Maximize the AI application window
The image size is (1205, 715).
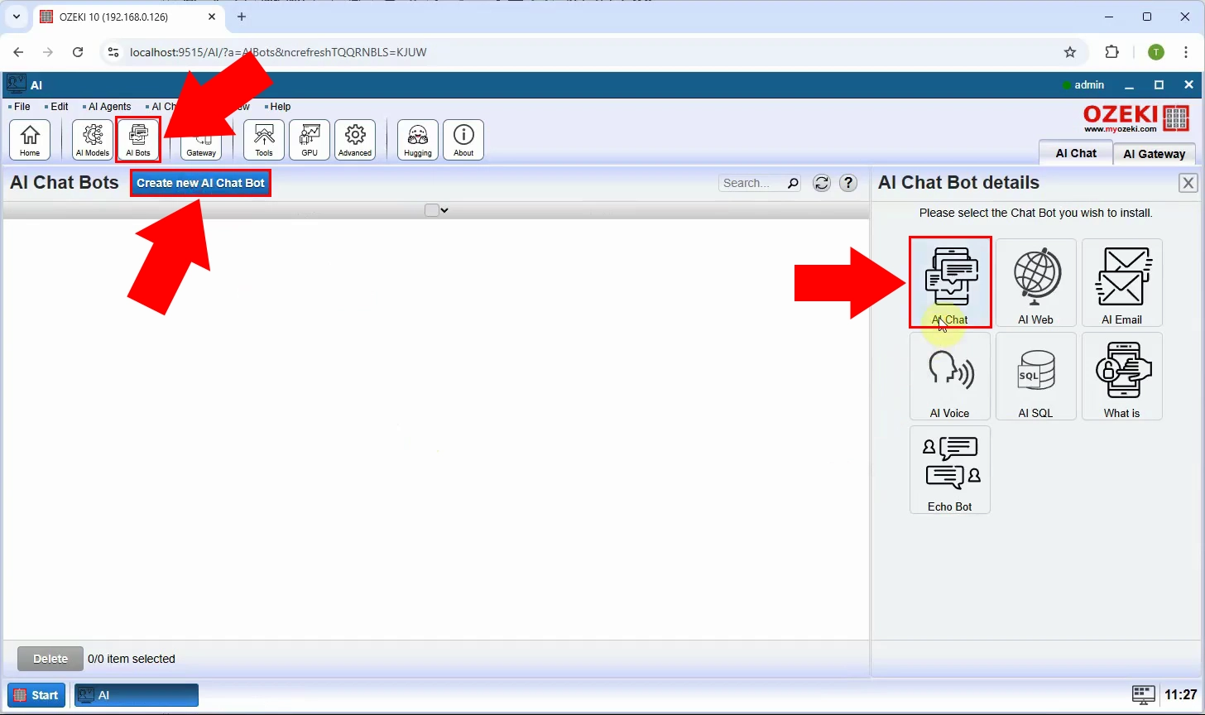pyautogui.click(x=1159, y=85)
